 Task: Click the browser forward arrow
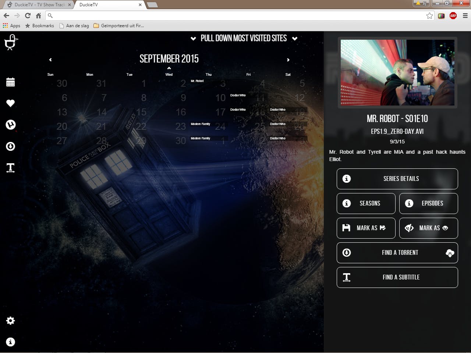[x=17, y=15]
